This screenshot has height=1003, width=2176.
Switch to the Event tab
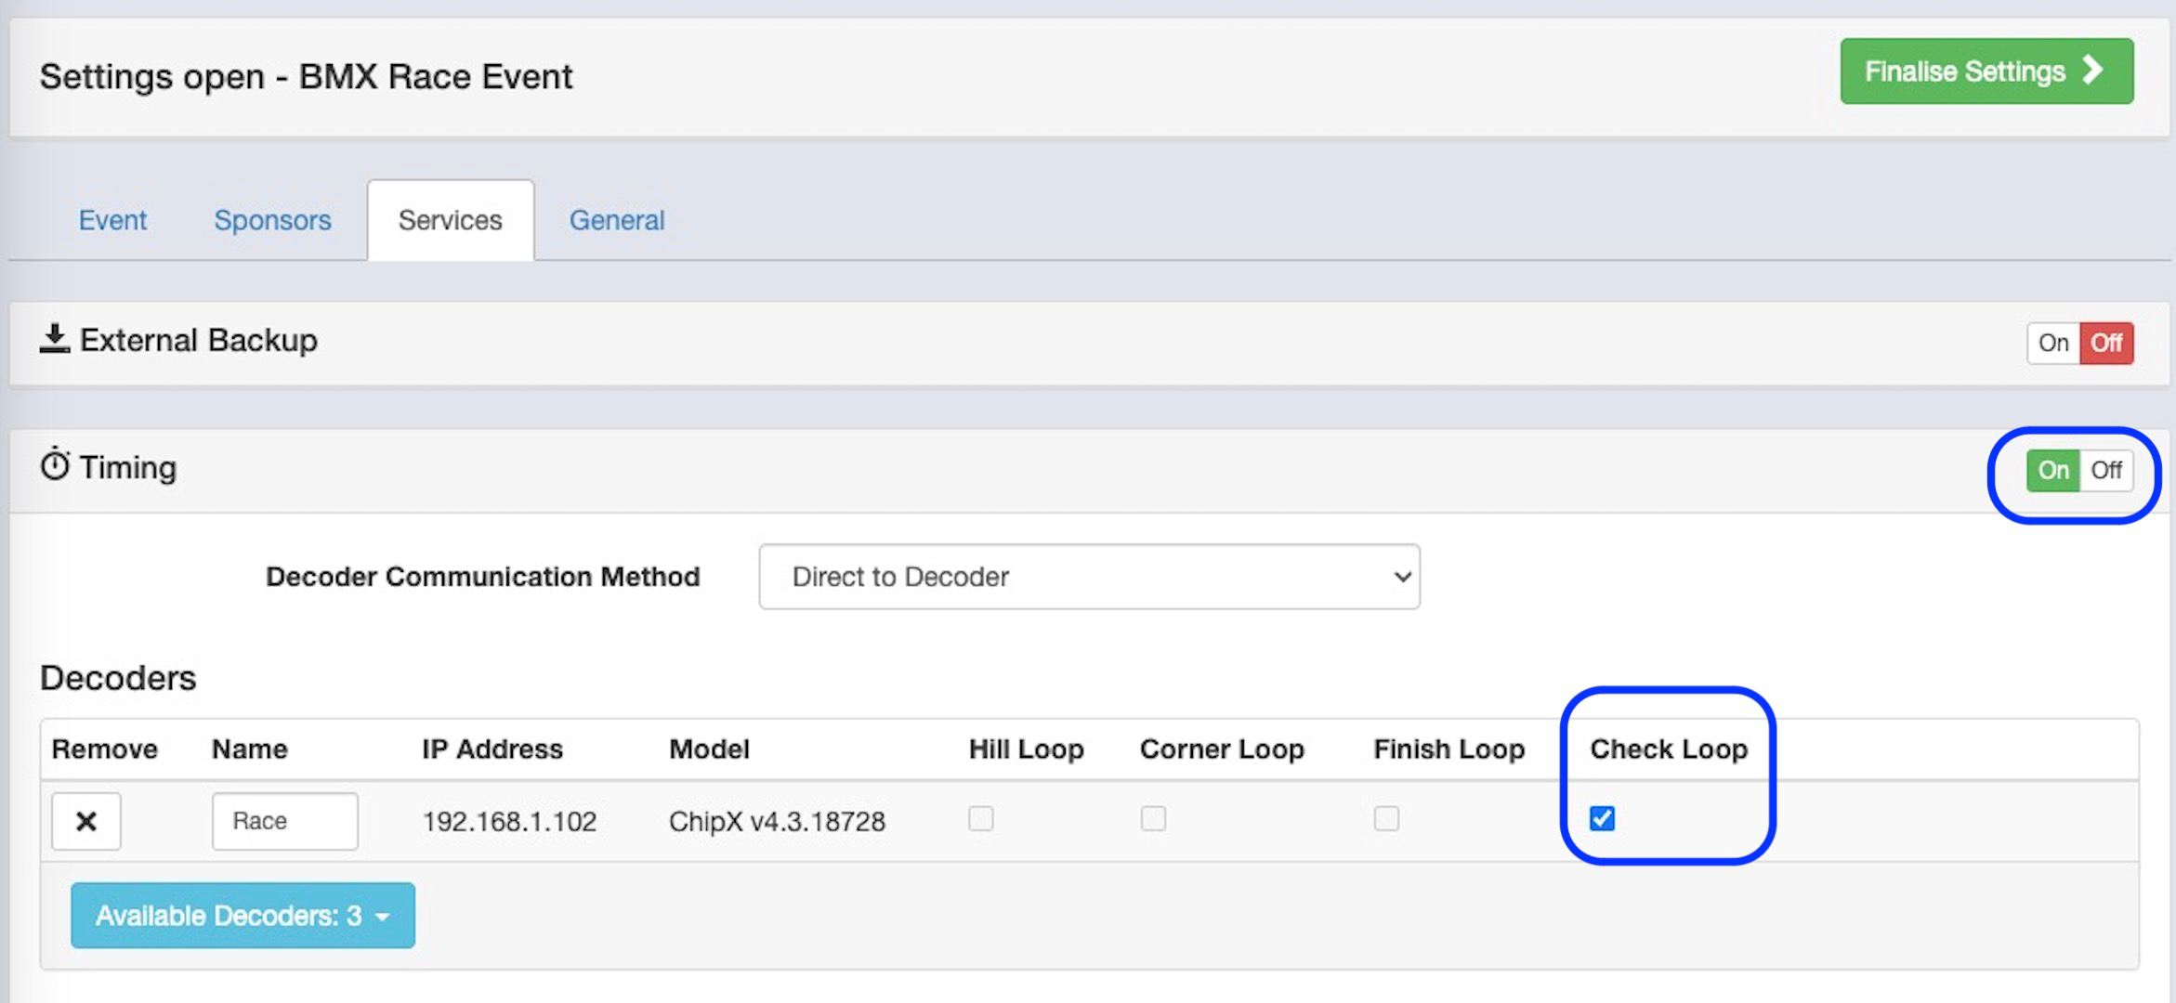pyautogui.click(x=112, y=220)
